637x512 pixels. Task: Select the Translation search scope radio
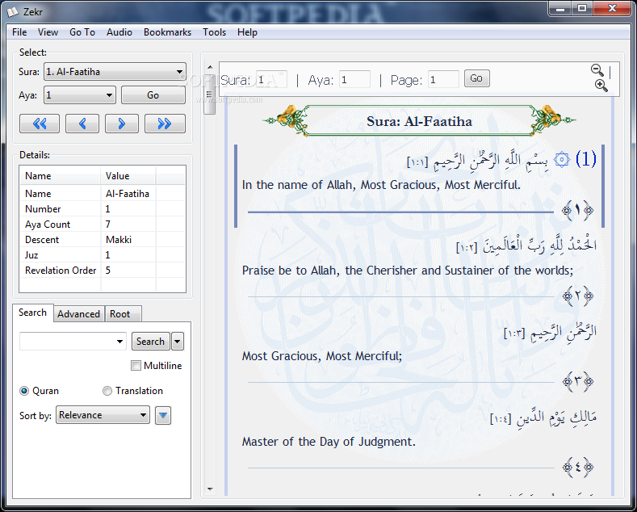(x=107, y=391)
